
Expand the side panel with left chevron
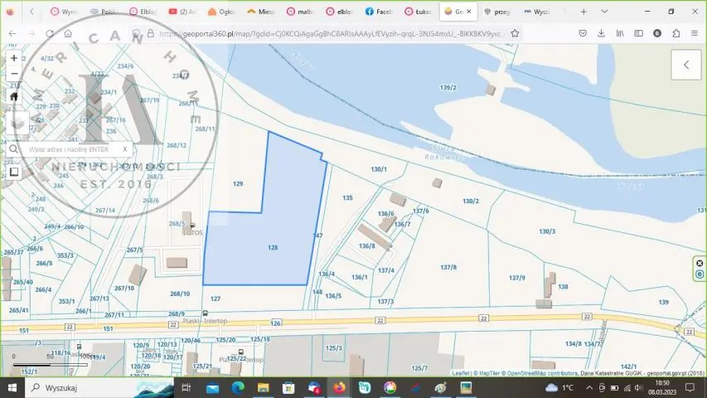click(x=686, y=65)
